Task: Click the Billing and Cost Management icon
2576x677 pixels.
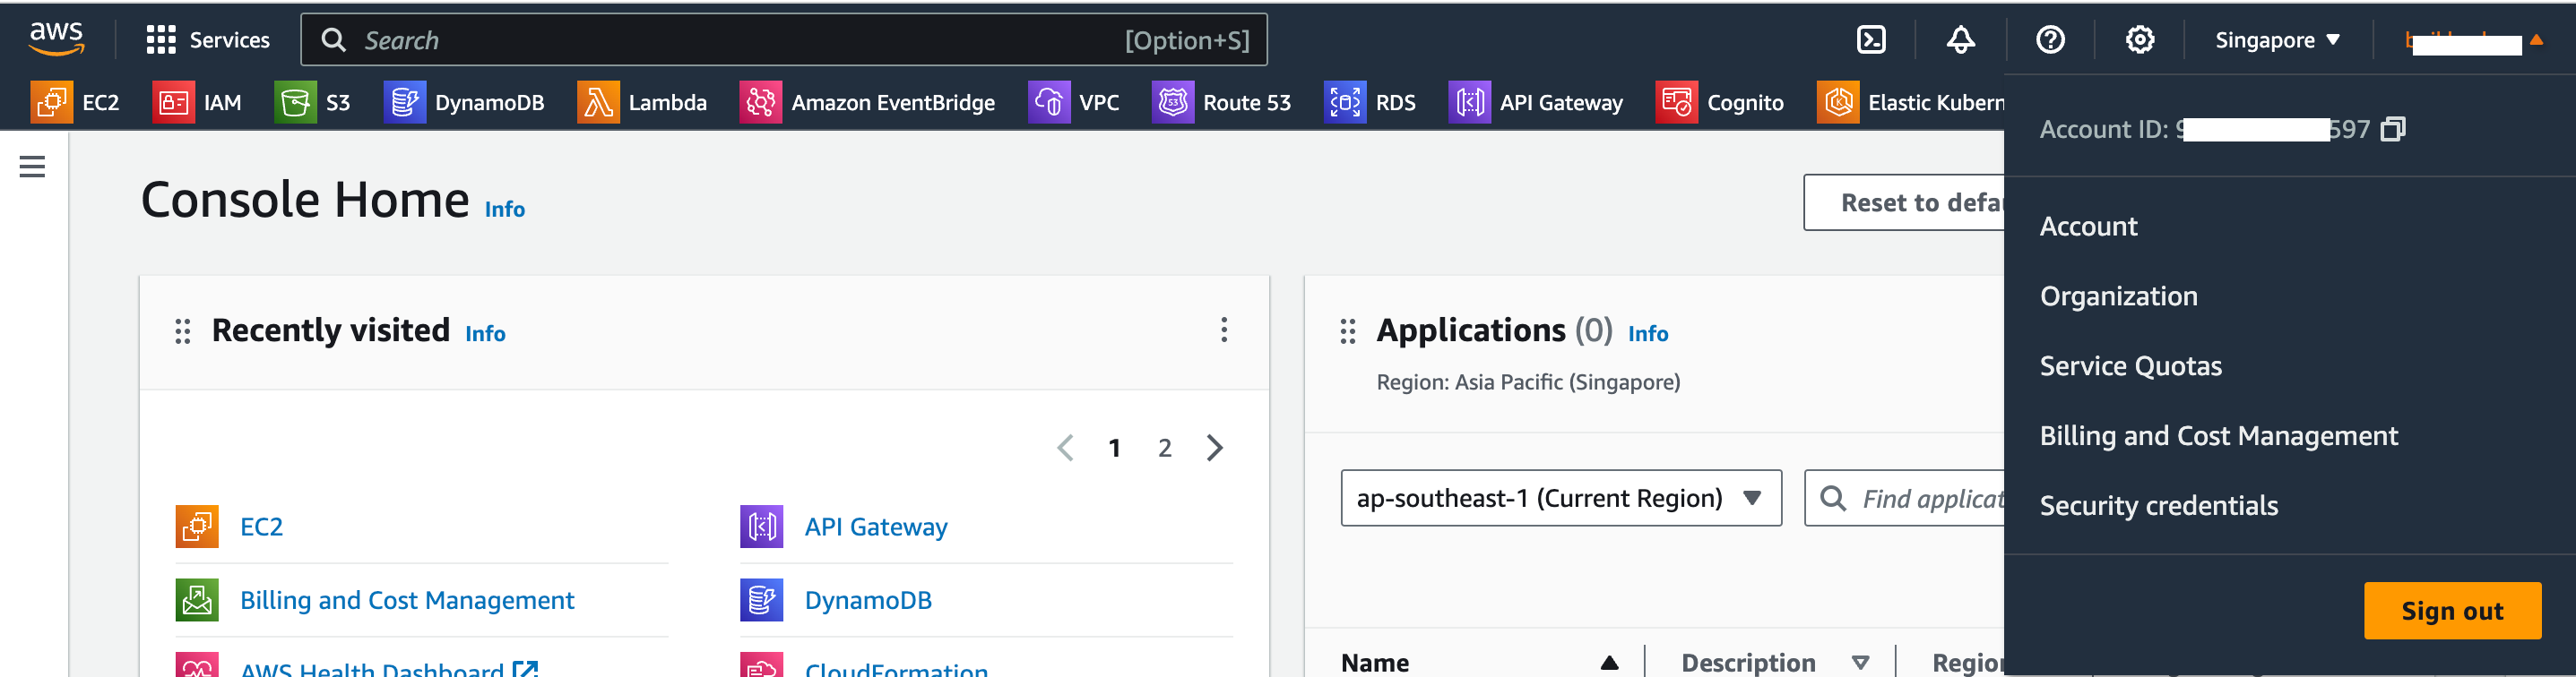Action: tap(197, 600)
